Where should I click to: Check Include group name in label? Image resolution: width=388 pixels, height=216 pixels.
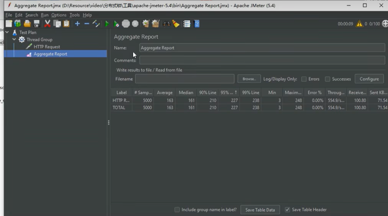click(177, 210)
